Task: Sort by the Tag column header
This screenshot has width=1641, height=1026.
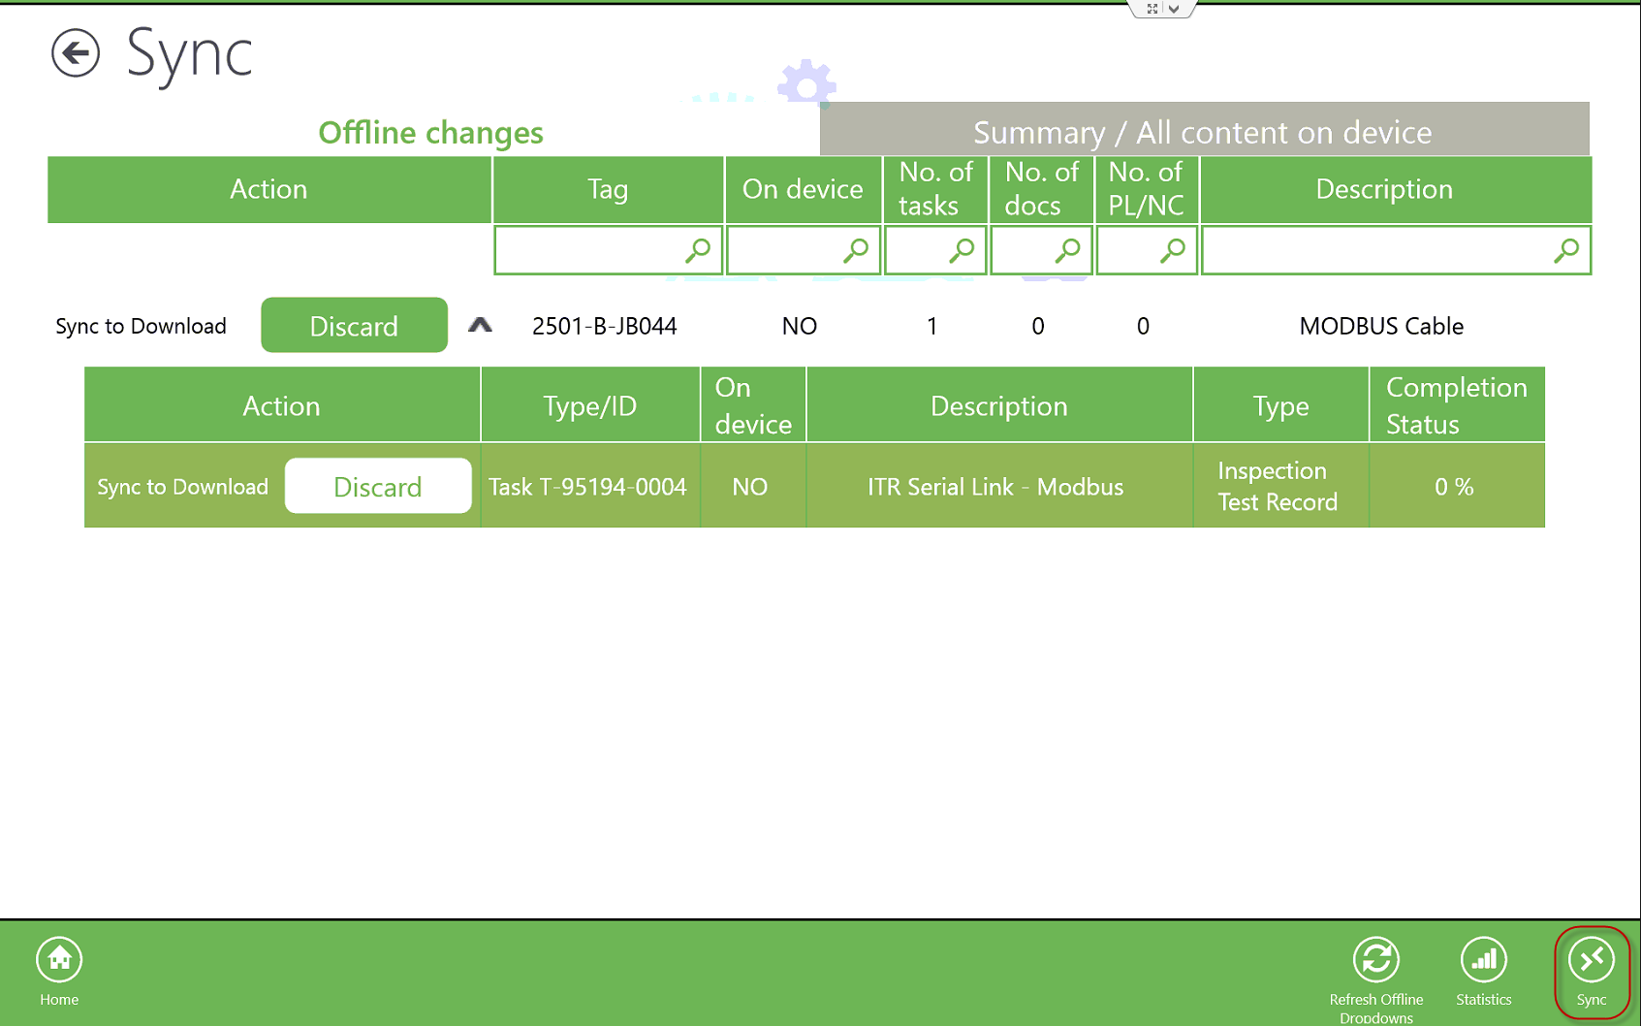Action: coord(608,189)
